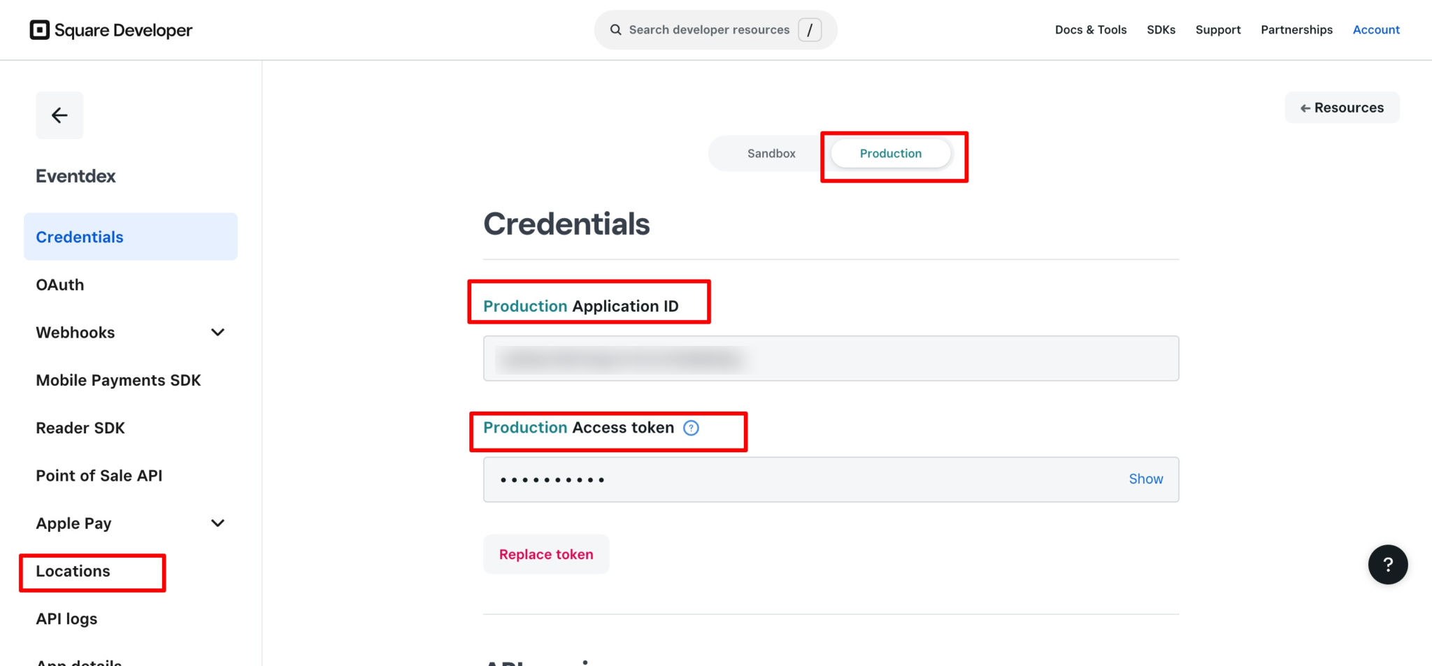Open the floating help question mark button

click(1387, 565)
